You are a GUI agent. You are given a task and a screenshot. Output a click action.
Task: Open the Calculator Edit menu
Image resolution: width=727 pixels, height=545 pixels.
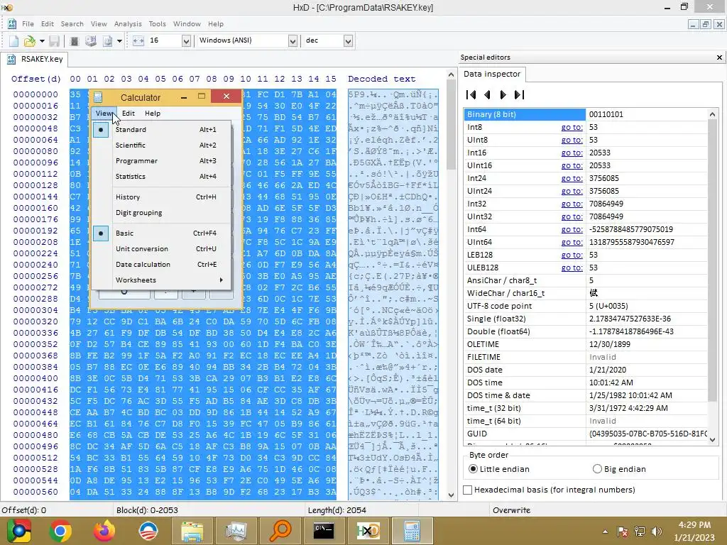coord(129,113)
